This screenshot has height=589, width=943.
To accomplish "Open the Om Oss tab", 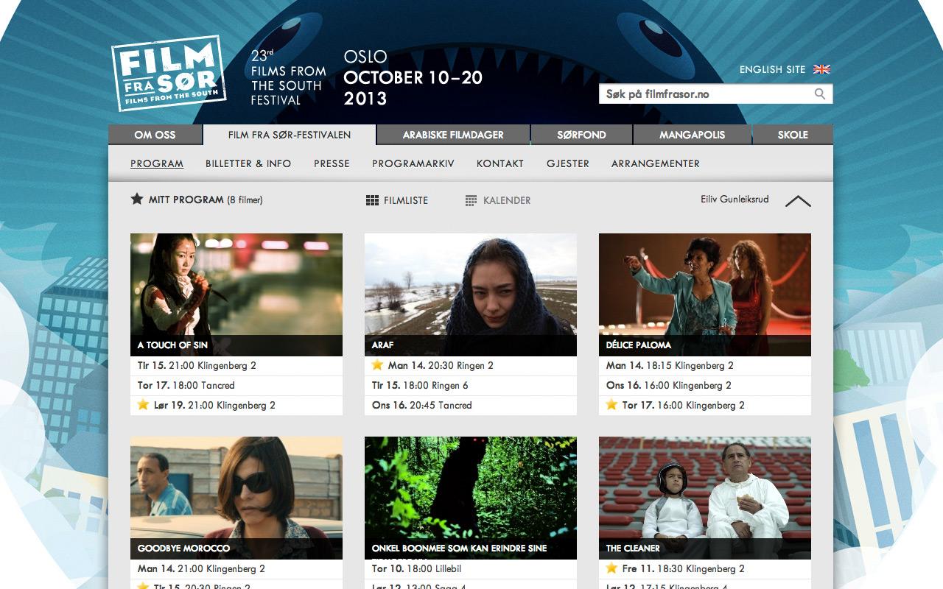I will point(155,135).
